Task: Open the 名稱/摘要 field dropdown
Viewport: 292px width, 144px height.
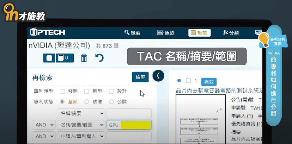Action: pos(81,113)
